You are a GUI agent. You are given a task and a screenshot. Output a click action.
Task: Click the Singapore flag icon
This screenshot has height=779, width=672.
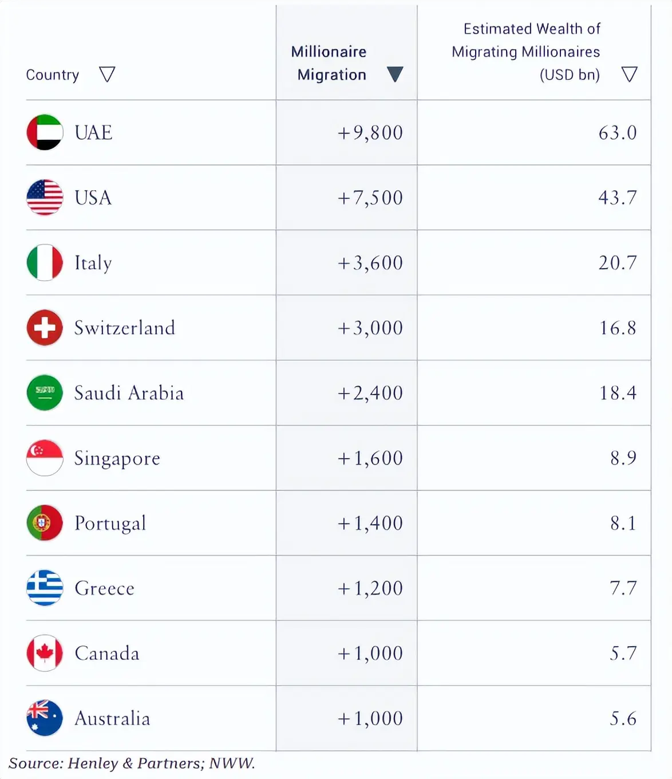click(45, 458)
